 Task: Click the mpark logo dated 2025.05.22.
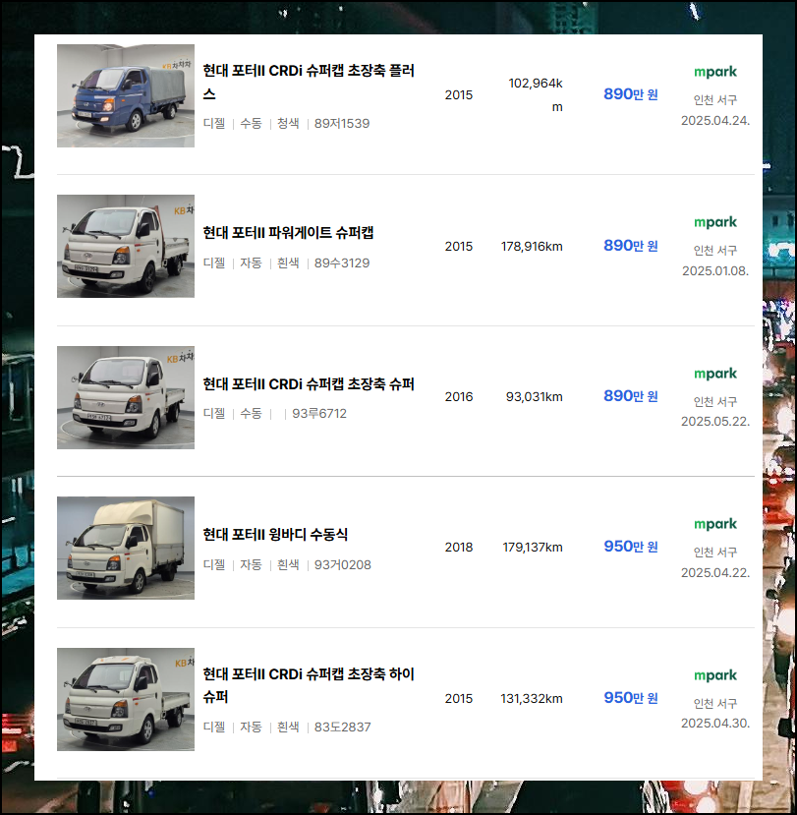(x=715, y=374)
